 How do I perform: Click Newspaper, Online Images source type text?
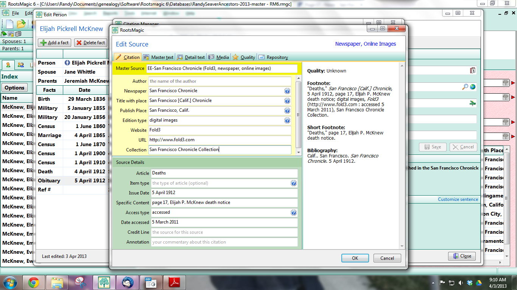(366, 44)
